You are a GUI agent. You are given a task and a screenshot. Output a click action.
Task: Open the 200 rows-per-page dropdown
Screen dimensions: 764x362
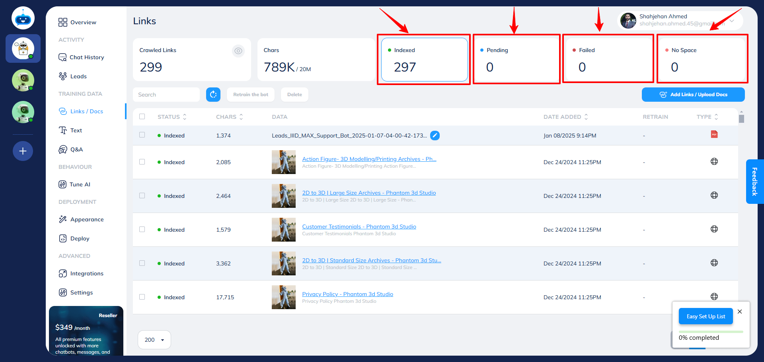point(154,340)
